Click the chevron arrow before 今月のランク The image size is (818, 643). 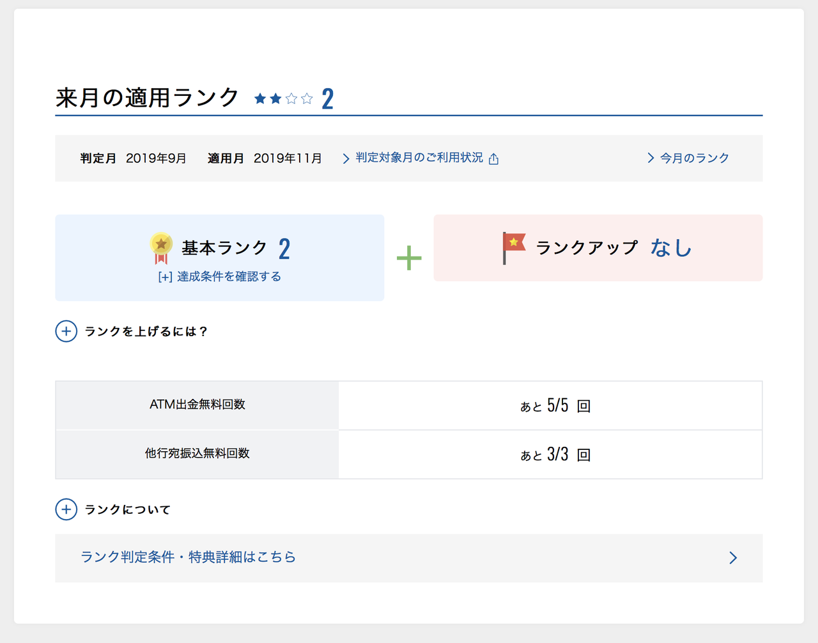[x=651, y=158]
